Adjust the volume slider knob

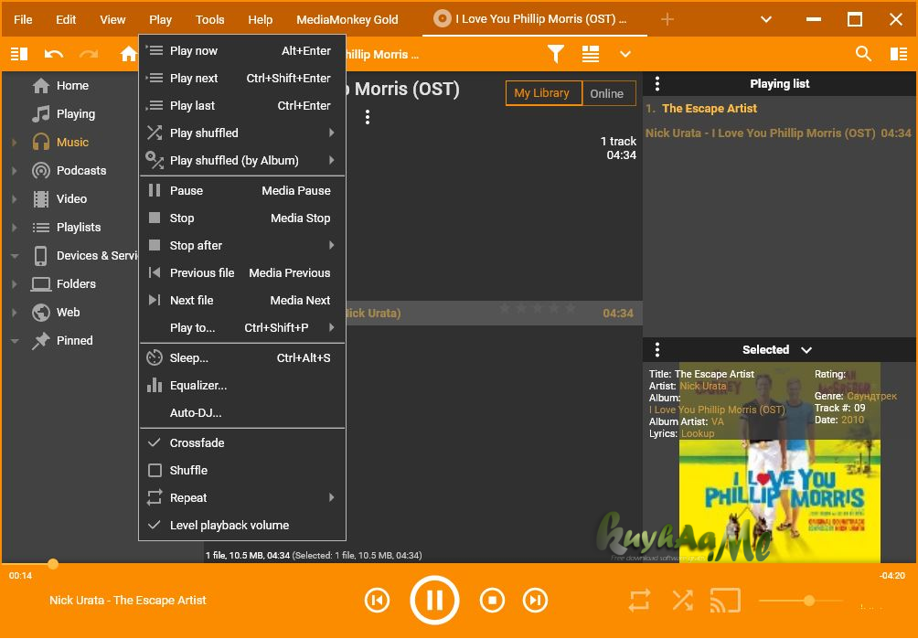point(809,601)
